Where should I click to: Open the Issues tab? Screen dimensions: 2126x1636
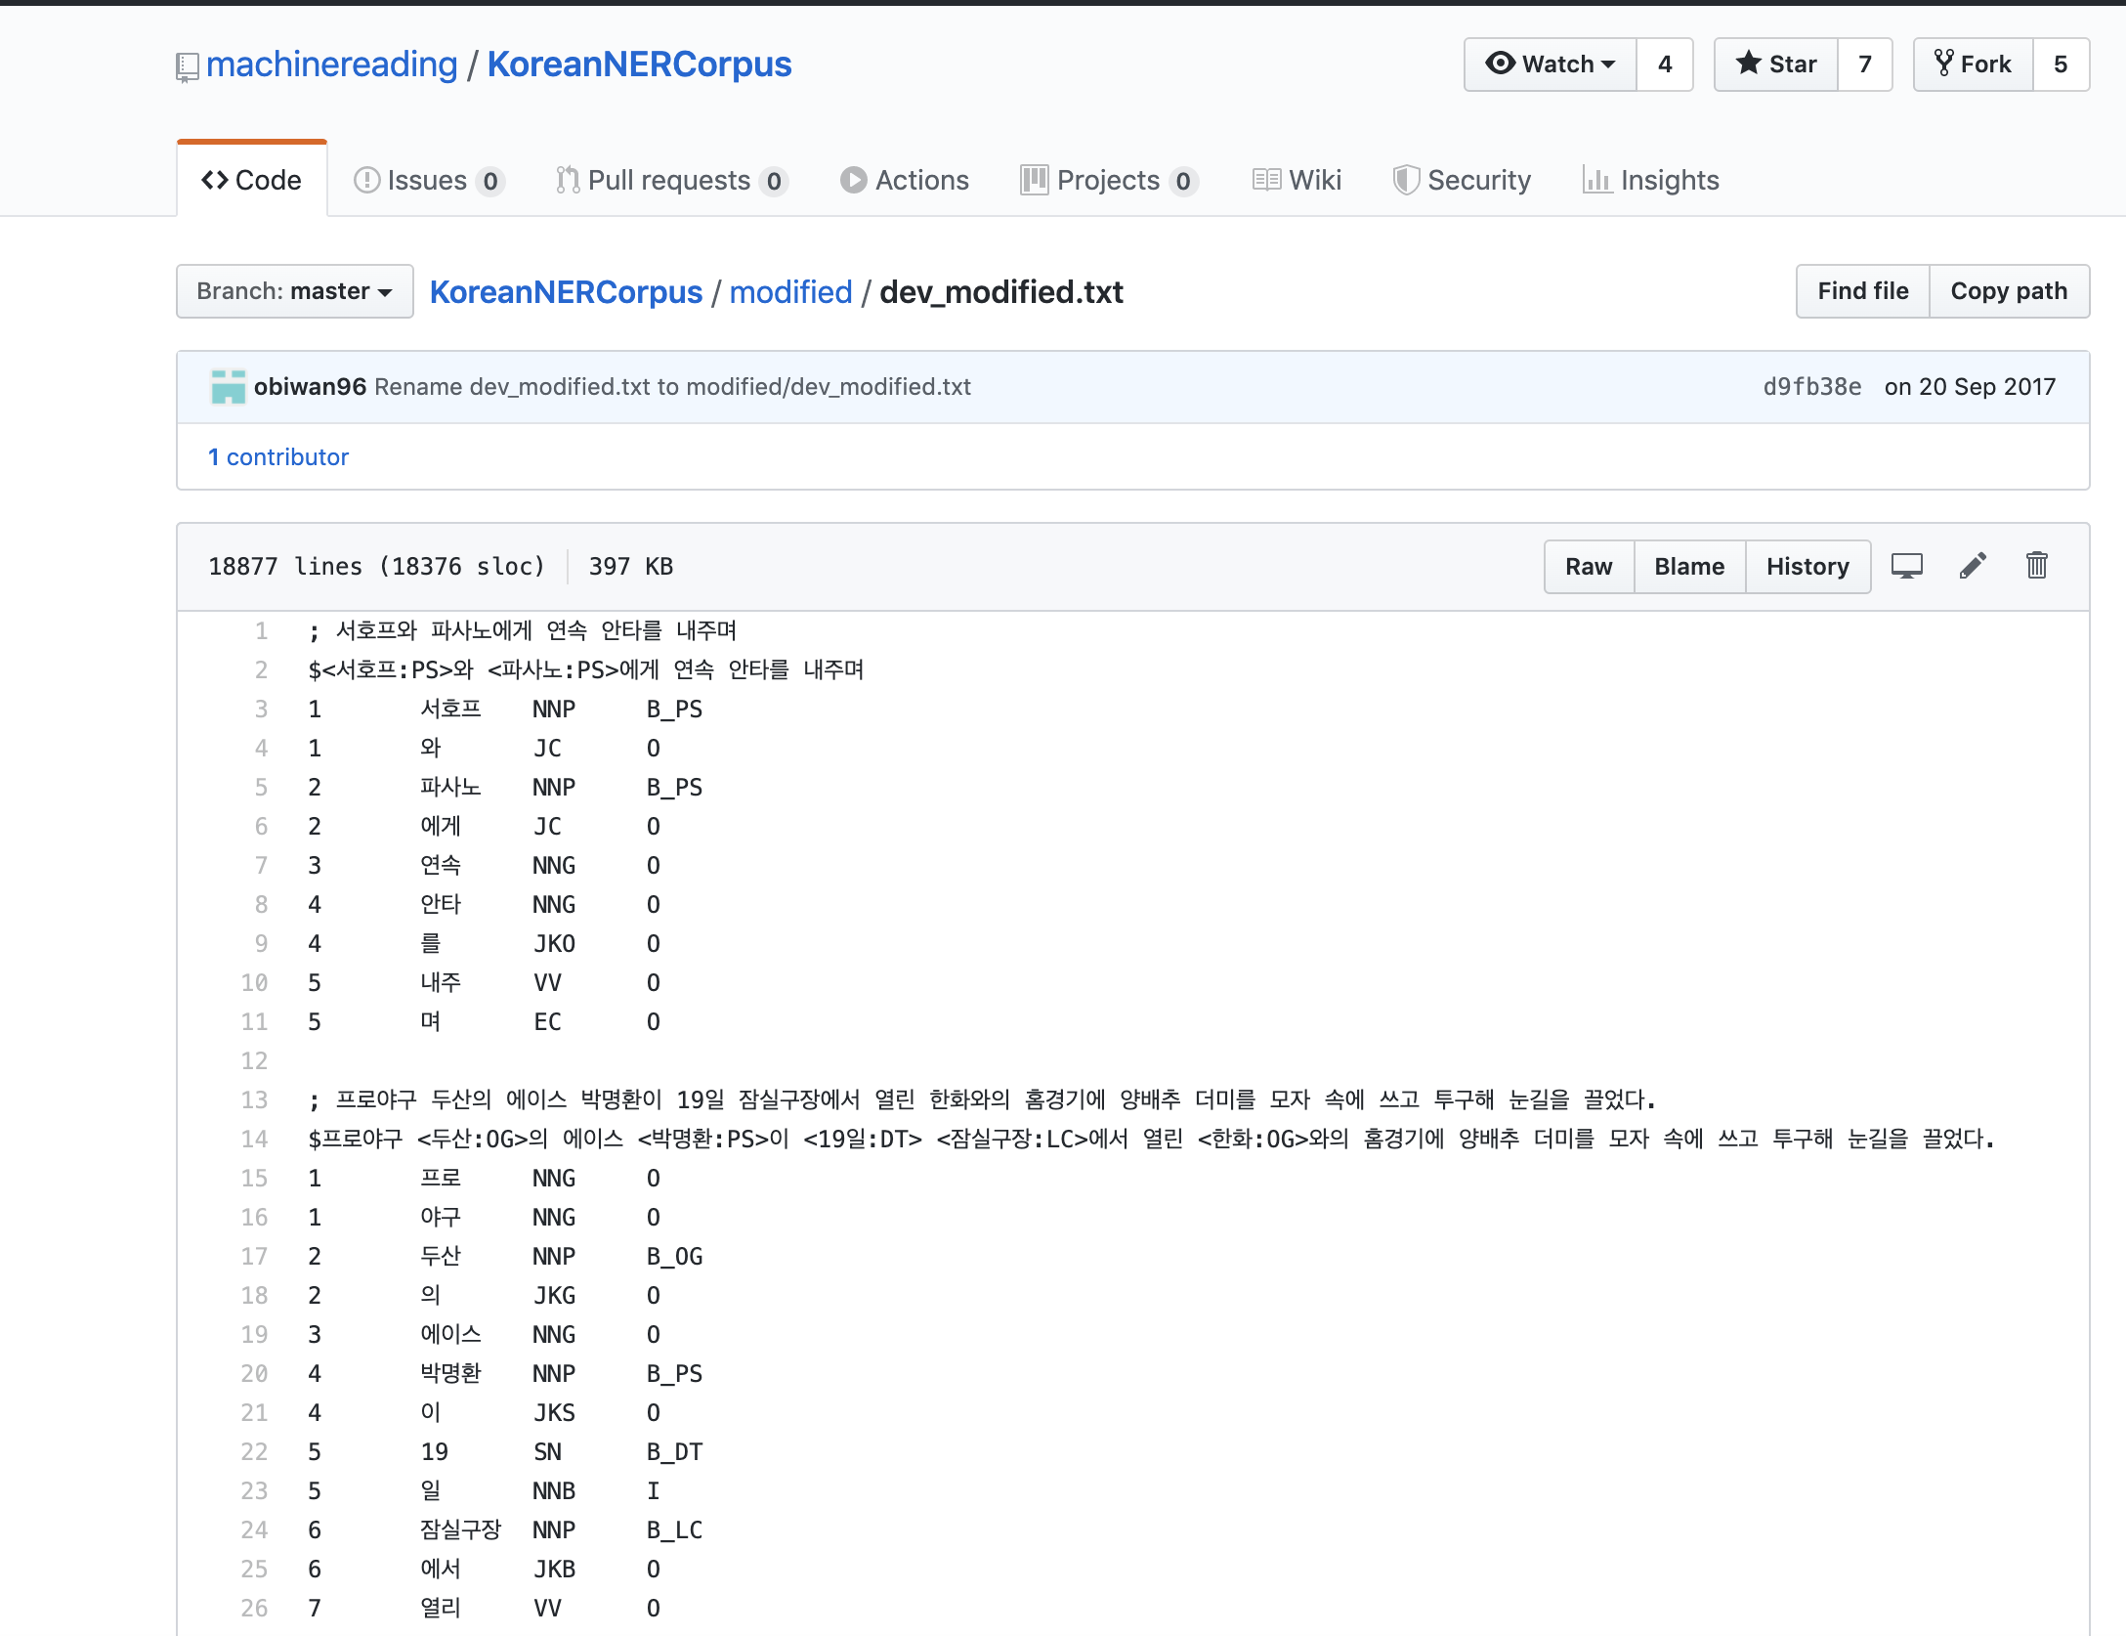point(428,181)
